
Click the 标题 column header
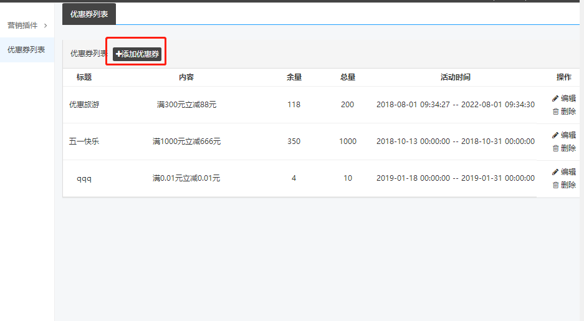(x=84, y=77)
